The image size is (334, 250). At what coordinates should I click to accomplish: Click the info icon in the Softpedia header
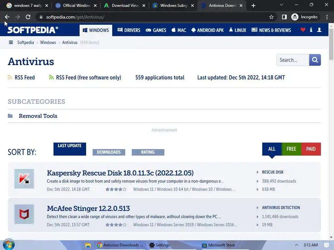point(311,30)
